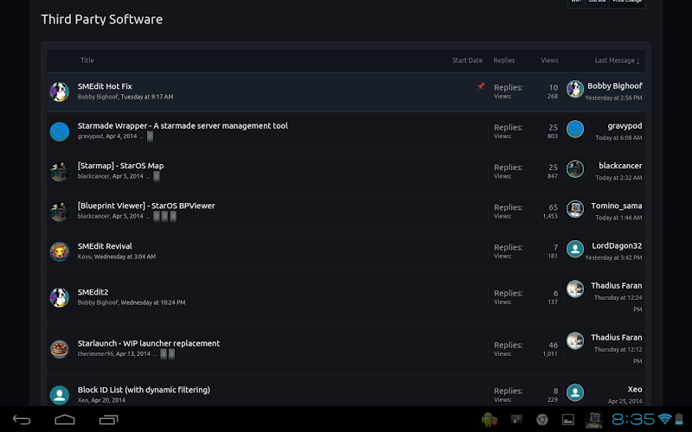Click 'Yesterday at 2:56 PM' last message time
Image resolution: width=692 pixels, height=432 pixels.
pos(613,98)
